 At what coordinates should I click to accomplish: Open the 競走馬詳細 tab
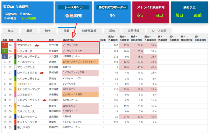click(89, 31)
